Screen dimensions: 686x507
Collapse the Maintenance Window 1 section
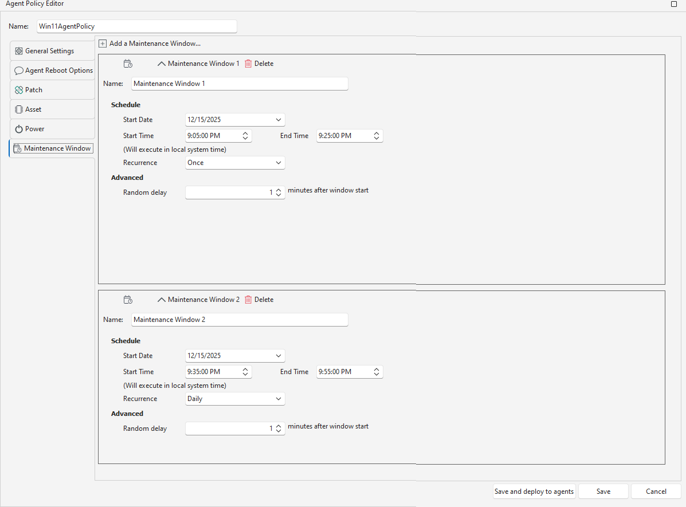coord(162,64)
